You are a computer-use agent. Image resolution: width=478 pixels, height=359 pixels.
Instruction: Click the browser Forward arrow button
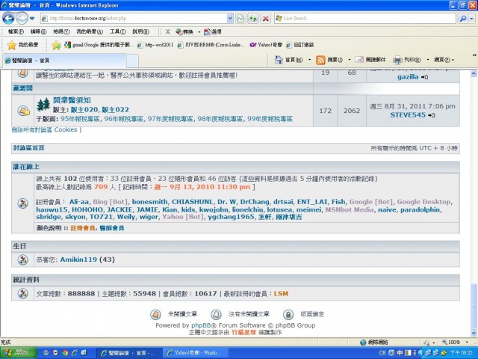click(x=22, y=18)
